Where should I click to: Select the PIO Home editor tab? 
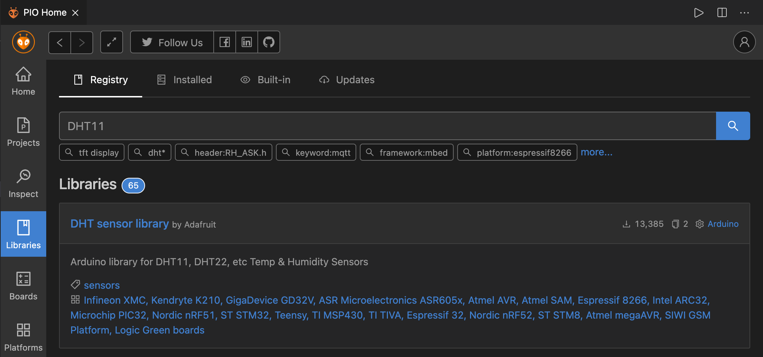point(43,13)
